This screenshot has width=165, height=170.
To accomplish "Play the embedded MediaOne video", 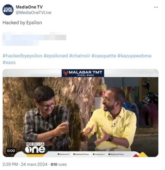I will click(81, 113).
